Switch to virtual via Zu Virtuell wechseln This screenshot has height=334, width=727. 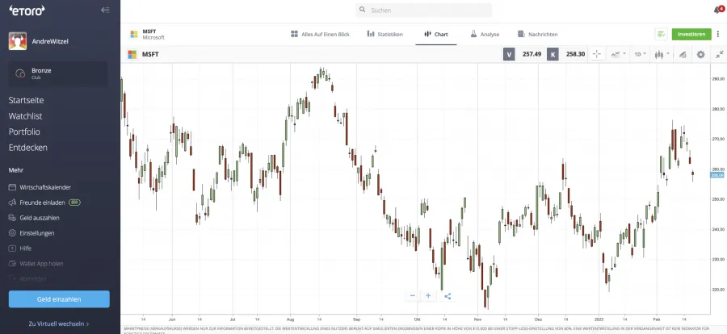(59, 324)
